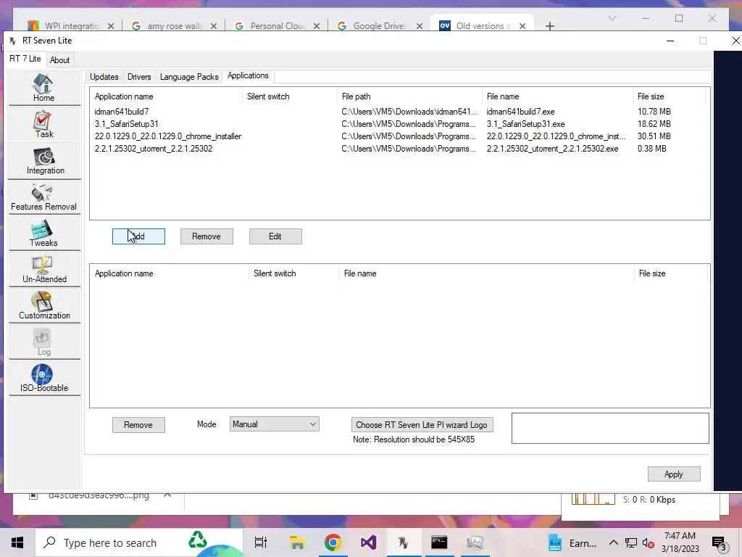Click the Apply button
This screenshot has height=557, width=742.
pyautogui.click(x=674, y=474)
